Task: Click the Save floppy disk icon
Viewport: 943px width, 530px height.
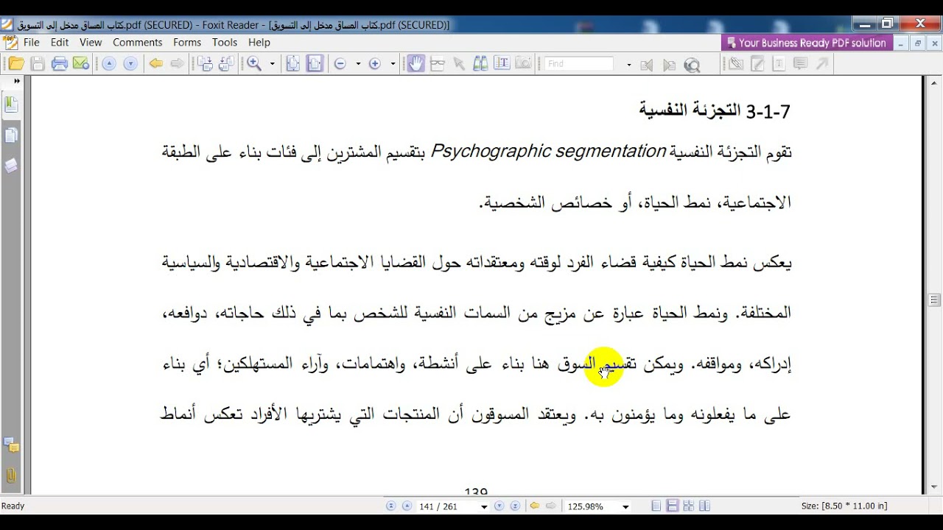Action: point(38,64)
